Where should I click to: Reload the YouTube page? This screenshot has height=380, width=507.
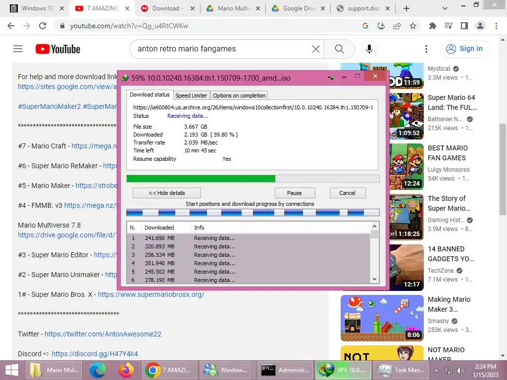(x=43, y=26)
